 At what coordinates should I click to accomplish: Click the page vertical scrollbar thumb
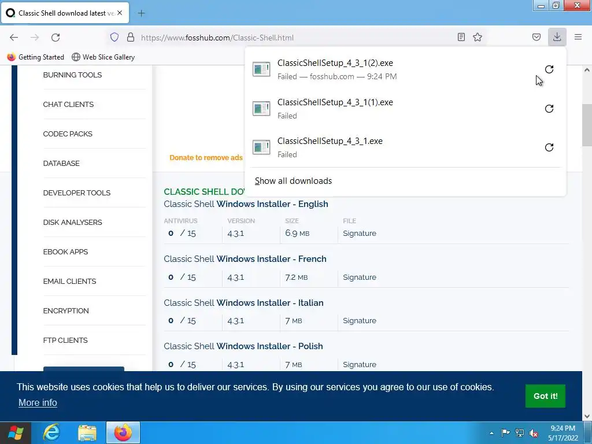click(587, 125)
